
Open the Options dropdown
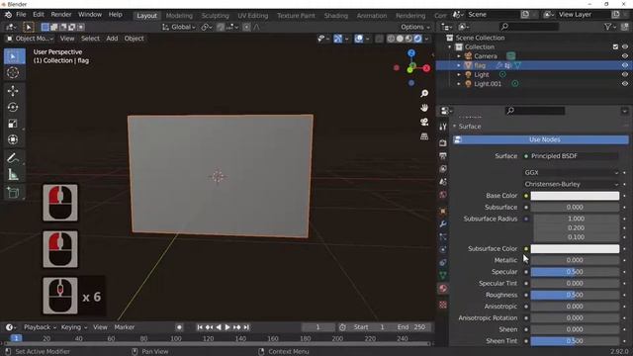[415, 27]
